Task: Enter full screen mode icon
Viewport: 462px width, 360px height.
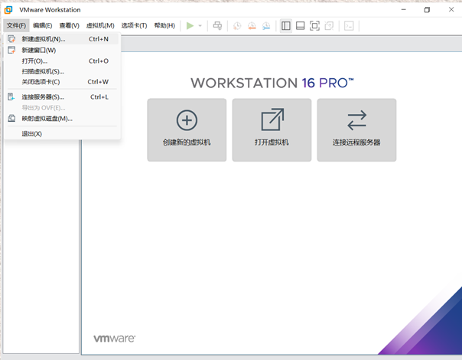Action: pyautogui.click(x=314, y=26)
